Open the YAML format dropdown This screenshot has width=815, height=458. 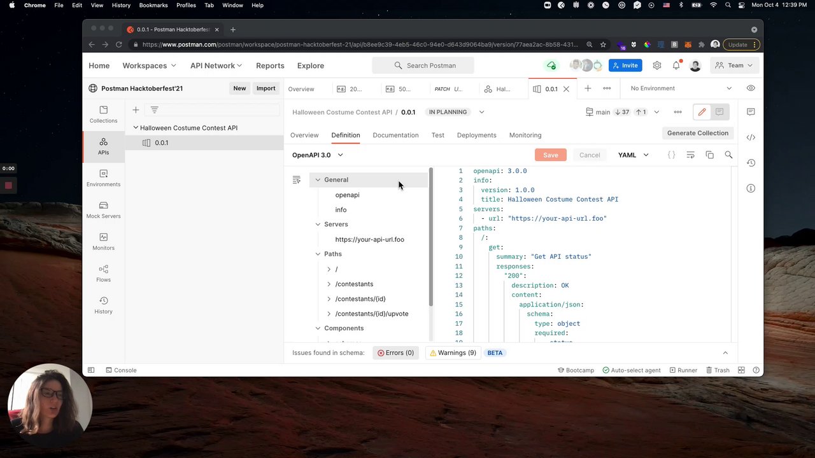tap(634, 155)
